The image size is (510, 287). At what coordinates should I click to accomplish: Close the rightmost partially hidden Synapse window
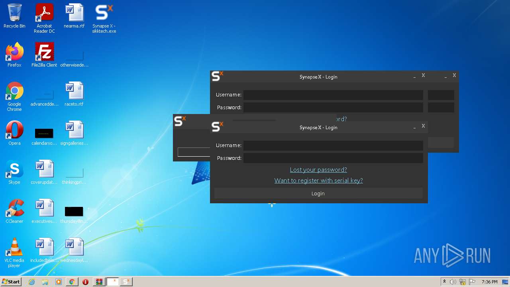tap(454, 75)
